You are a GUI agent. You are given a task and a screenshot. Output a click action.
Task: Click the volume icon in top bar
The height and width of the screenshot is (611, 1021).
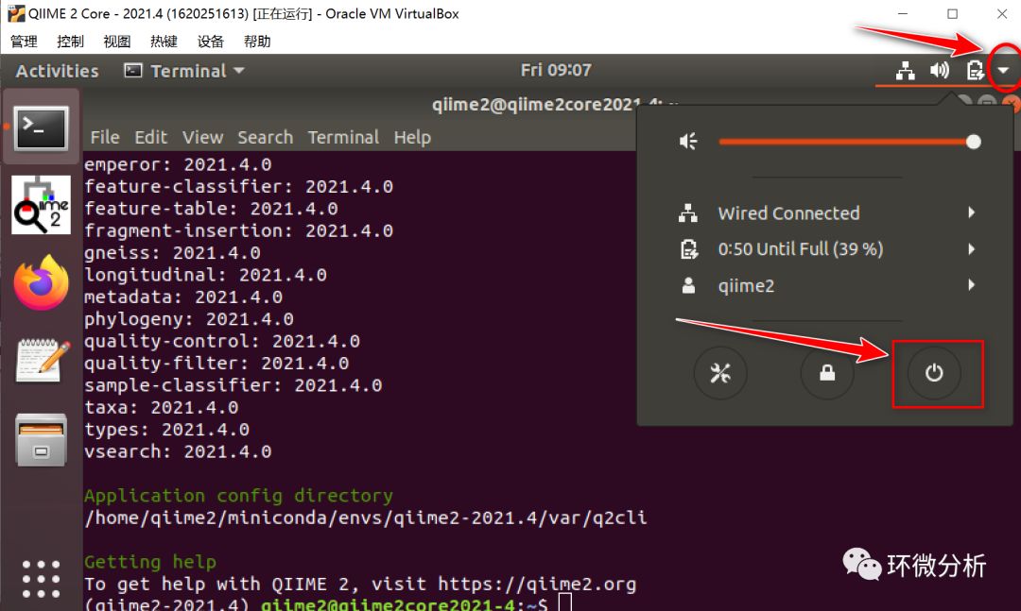click(940, 70)
